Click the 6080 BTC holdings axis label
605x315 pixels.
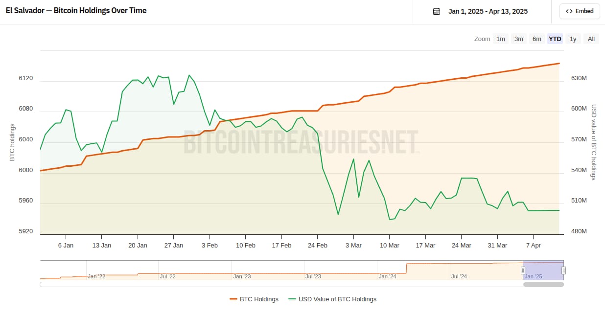click(x=25, y=109)
